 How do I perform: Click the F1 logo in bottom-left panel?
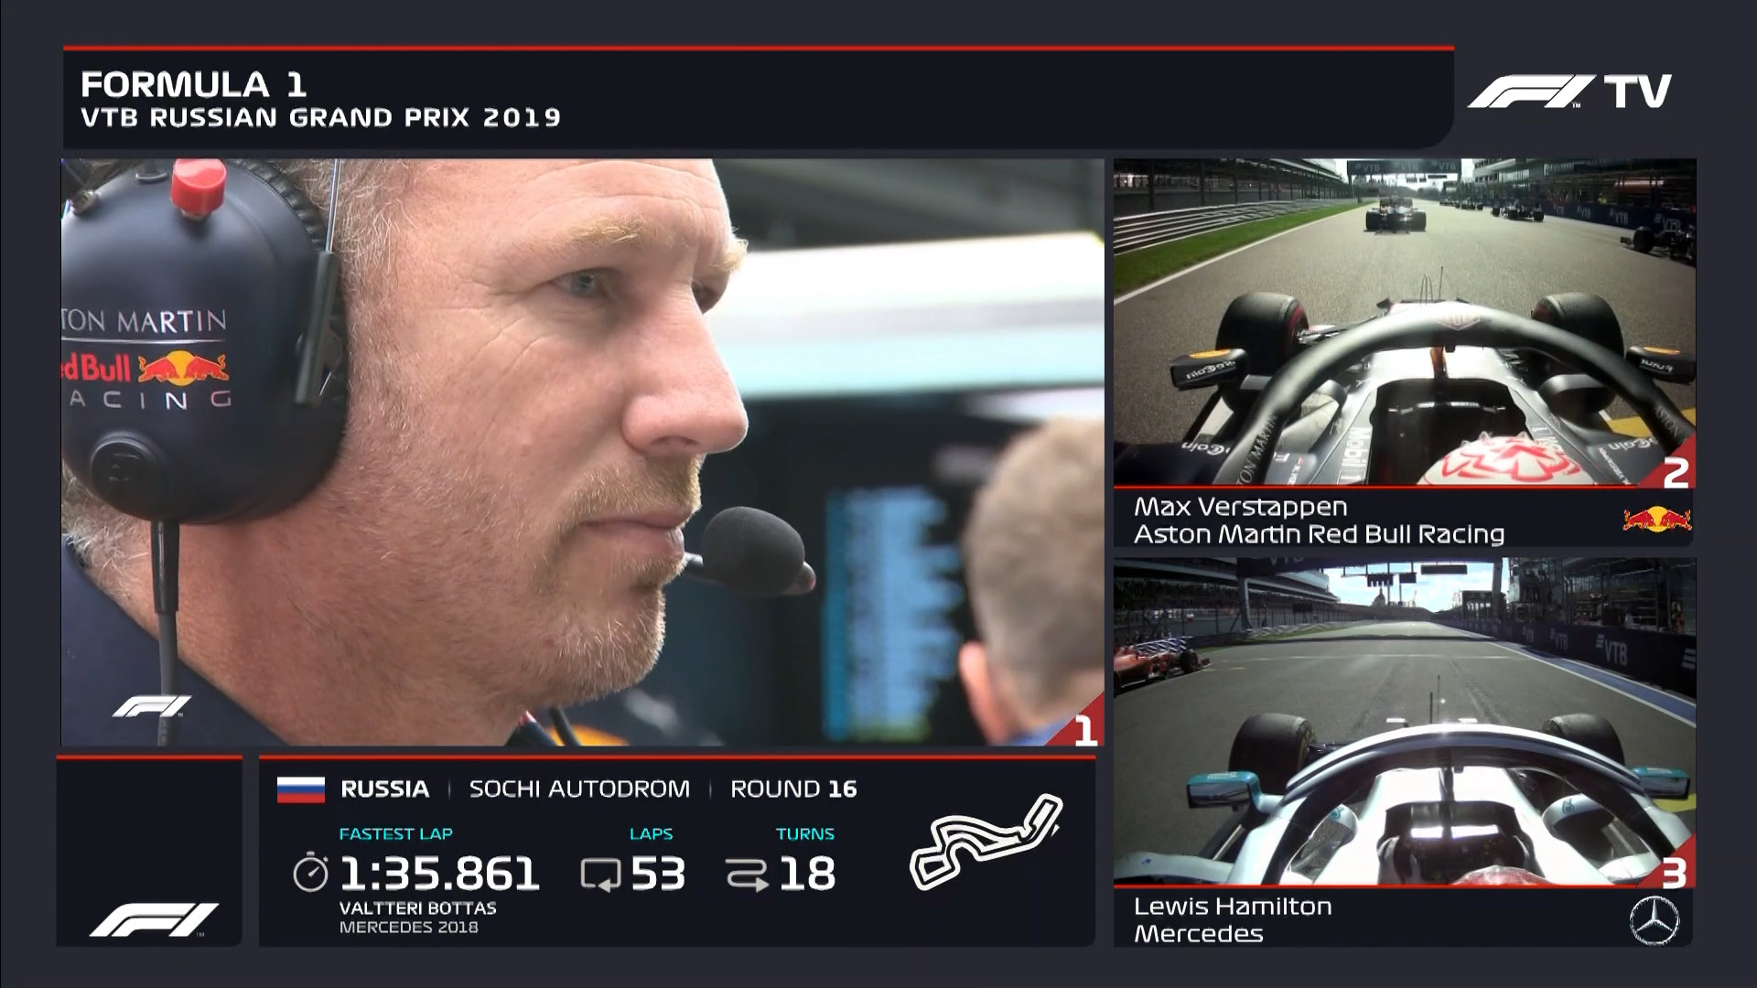coord(153,919)
